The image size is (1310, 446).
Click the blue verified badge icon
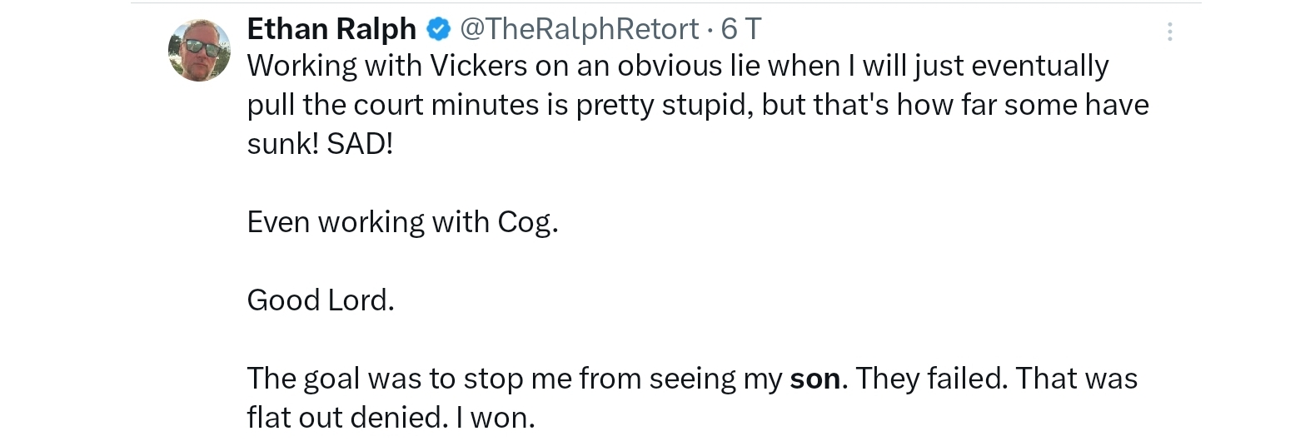[438, 30]
